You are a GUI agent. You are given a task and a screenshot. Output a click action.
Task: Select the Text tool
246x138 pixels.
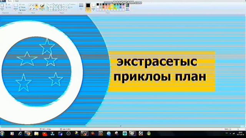point(37,5)
